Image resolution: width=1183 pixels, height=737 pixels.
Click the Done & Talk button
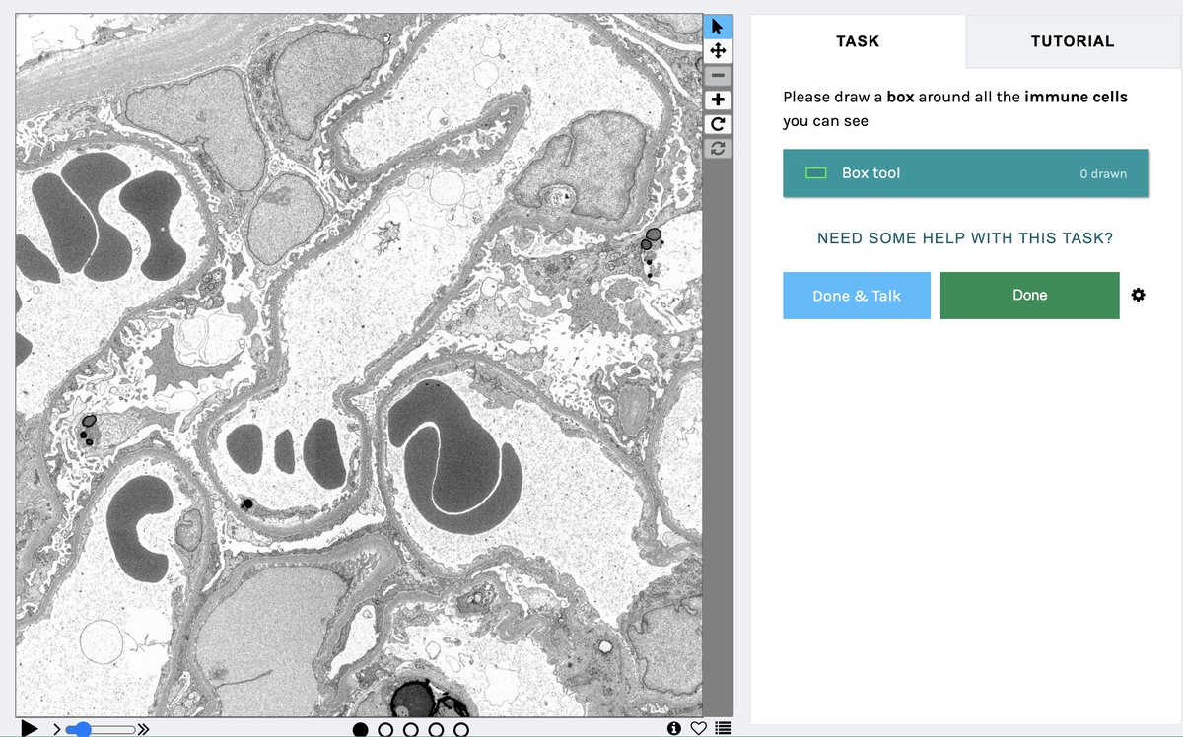point(857,296)
